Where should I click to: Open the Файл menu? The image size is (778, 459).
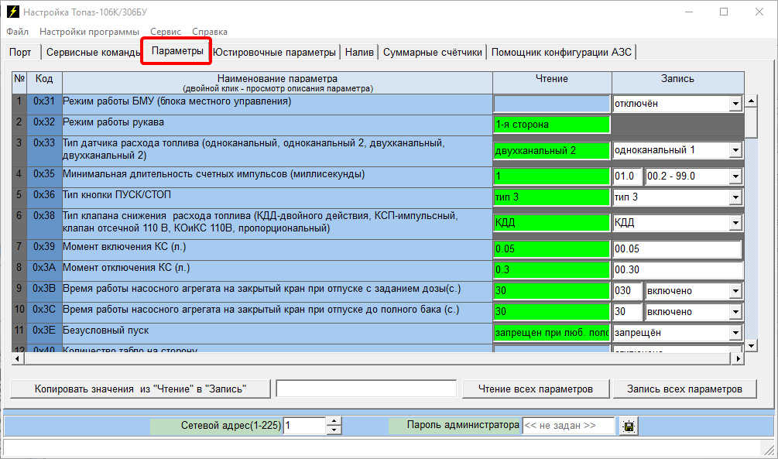coord(17,32)
